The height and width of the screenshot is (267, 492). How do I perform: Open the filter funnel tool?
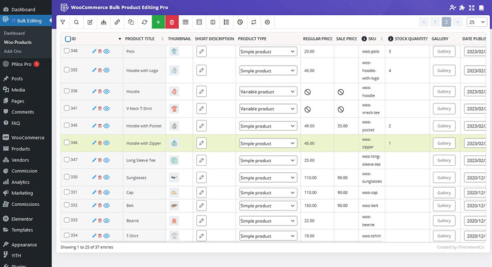[x=63, y=22]
